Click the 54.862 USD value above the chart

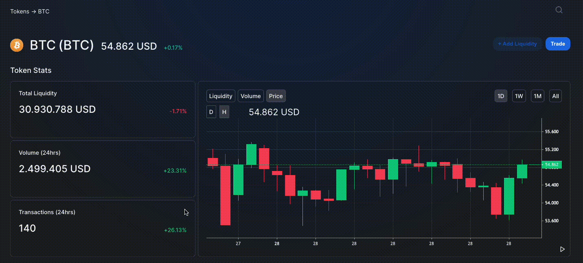coord(274,112)
